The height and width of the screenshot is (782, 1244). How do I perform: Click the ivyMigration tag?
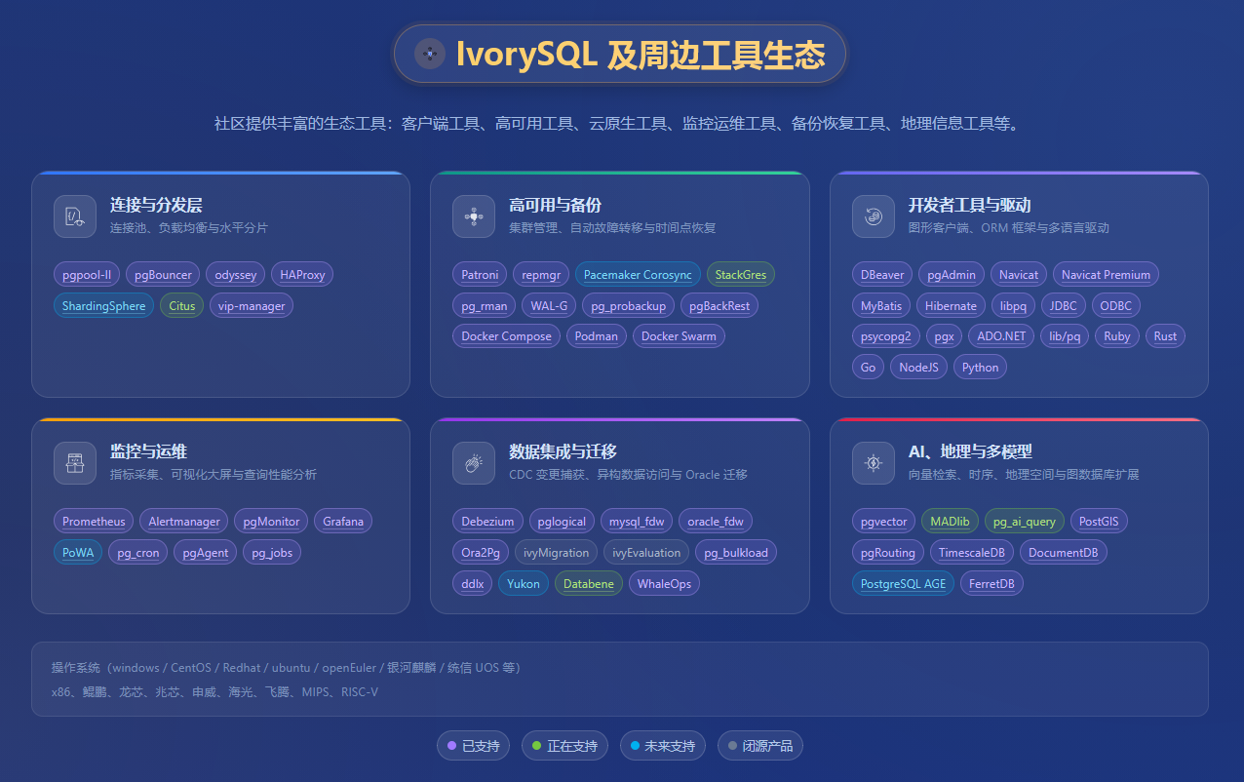pos(557,553)
